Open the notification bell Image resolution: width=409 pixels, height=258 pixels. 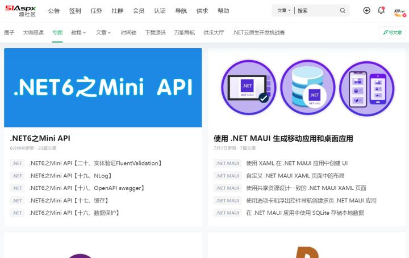(x=381, y=10)
